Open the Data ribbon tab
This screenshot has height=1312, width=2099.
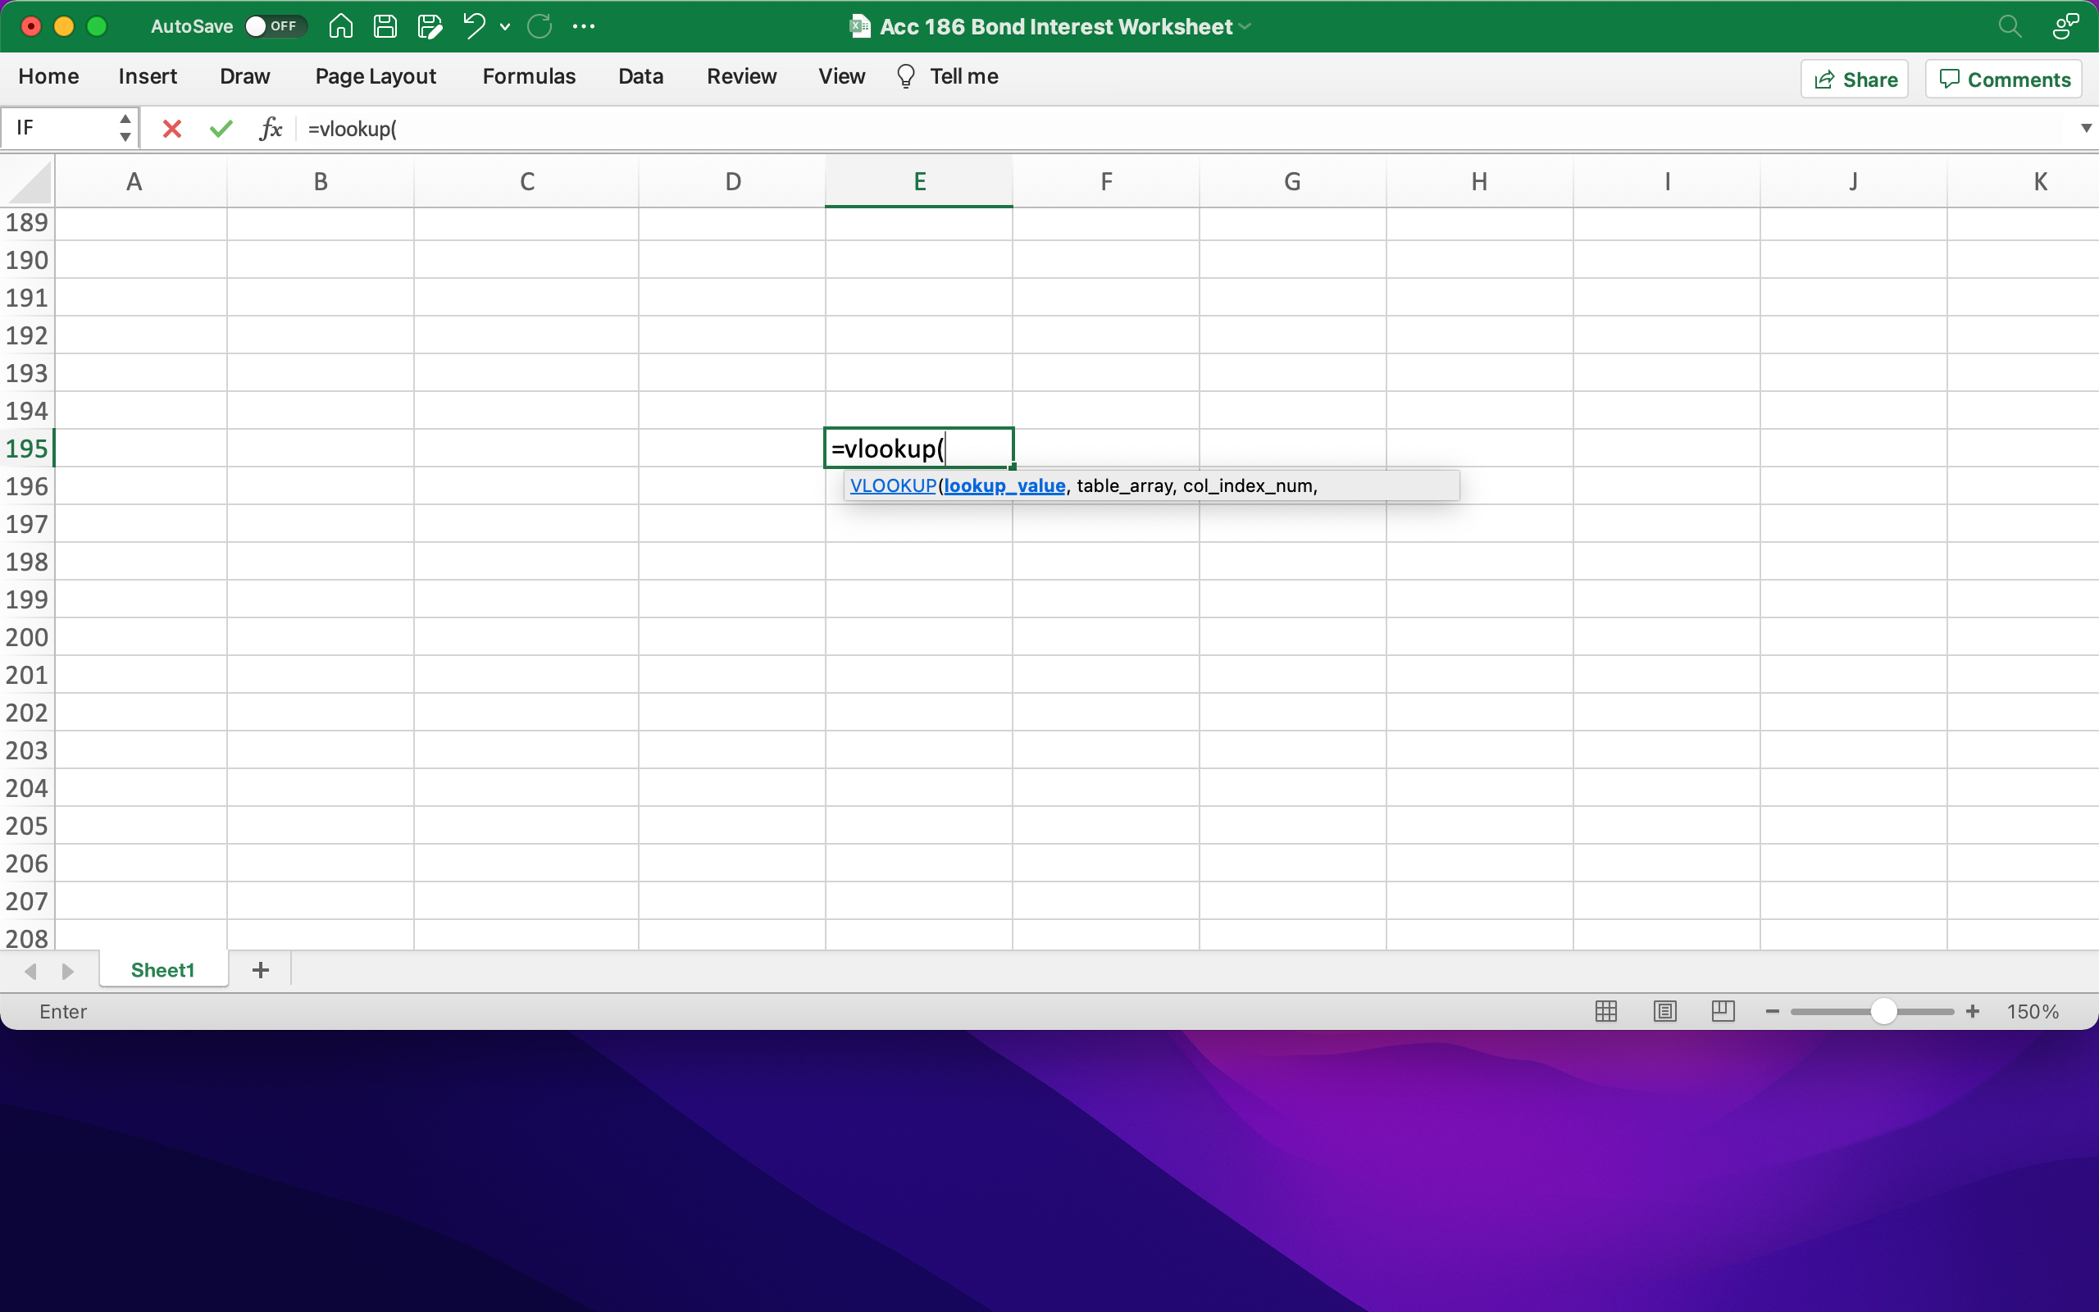(x=640, y=76)
